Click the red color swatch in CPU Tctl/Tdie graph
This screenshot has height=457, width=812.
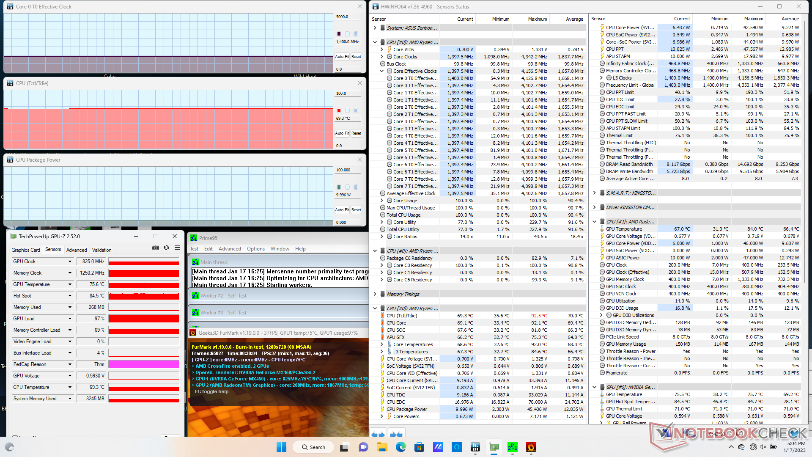(339, 110)
